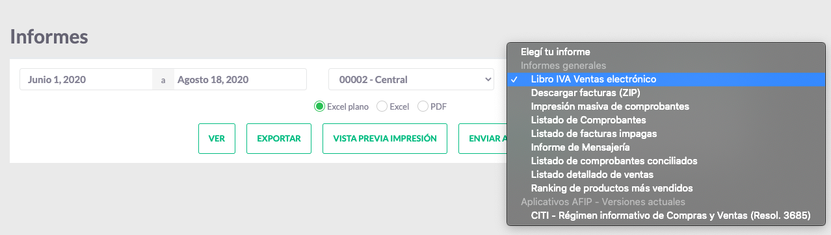The width and height of the screenshot is (831, 235).
Task: Click the VER button
Action: click(217, 138)
